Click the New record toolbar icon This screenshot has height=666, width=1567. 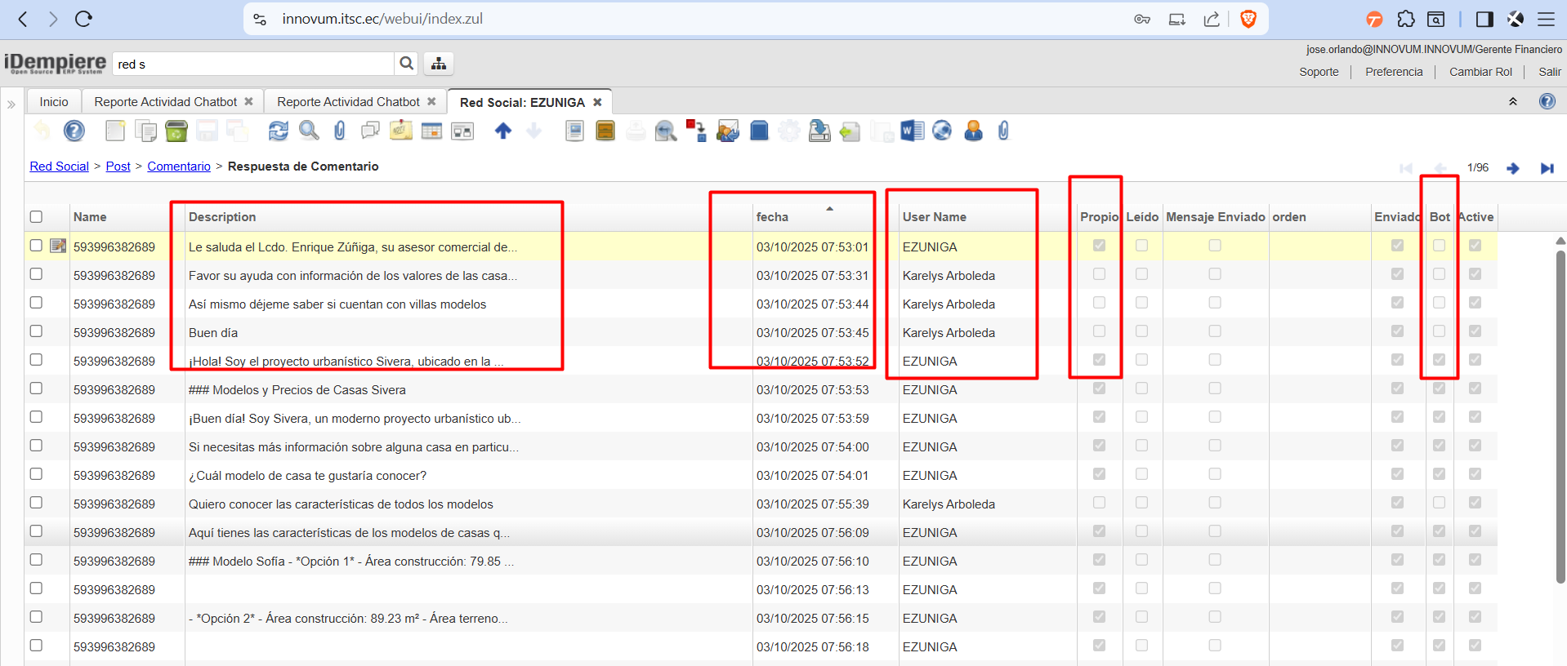pyautogui.click(x=115, y=131)
